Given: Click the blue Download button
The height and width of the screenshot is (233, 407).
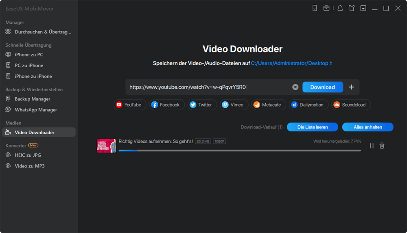Looking at the screenshot, I should pyautogui.click(x=323, y=87).
